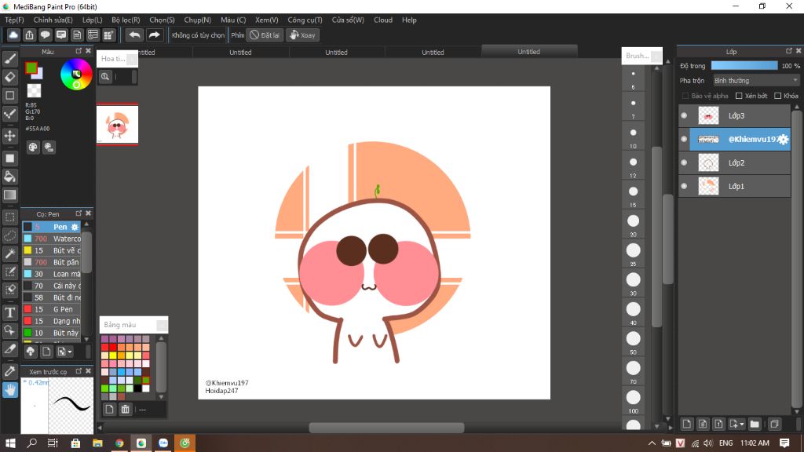Click the navigator canvas thumbnail
Viewport: 804px width, 452px height.
click(x=118, y=125)
